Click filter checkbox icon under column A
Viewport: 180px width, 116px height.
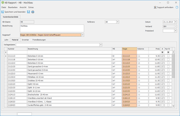[x=162, y=52]
